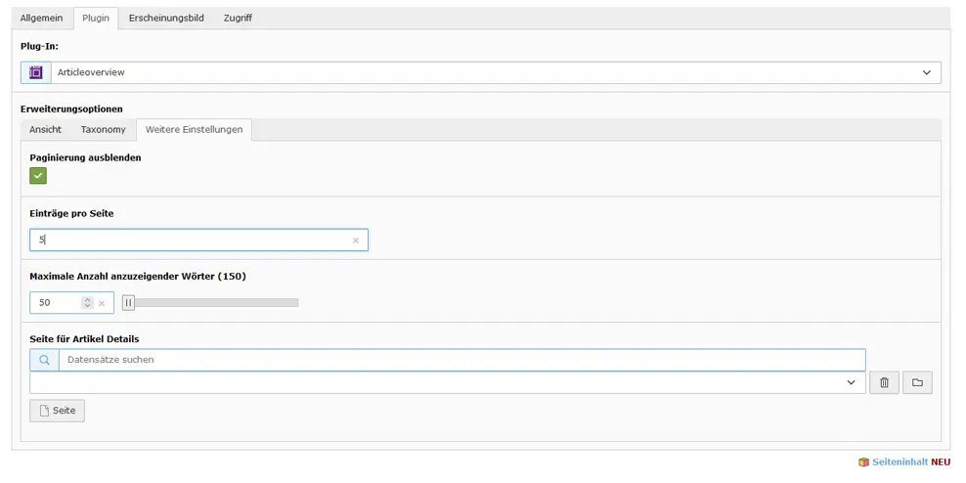Viewport: 966px width, 483px height.
Task: Click the Datensätze suchen search field
Action: pyautogui.click(x=462, y=360)
